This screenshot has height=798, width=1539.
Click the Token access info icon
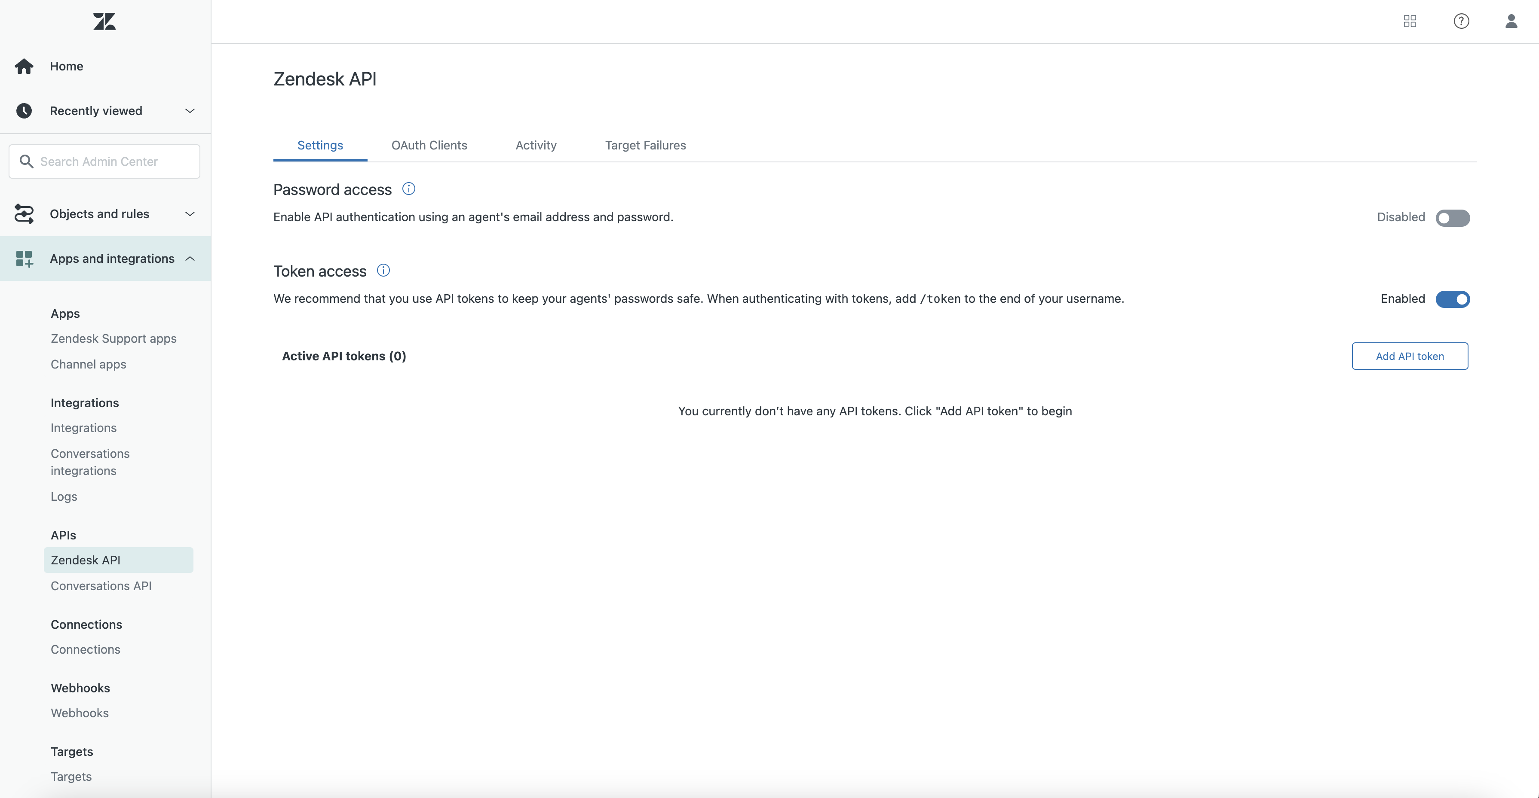(383, 271)
